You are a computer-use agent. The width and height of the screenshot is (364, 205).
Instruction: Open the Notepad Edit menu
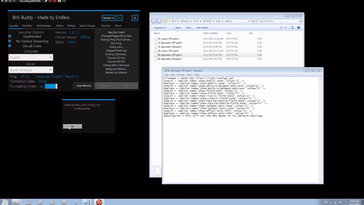(173, 75)
